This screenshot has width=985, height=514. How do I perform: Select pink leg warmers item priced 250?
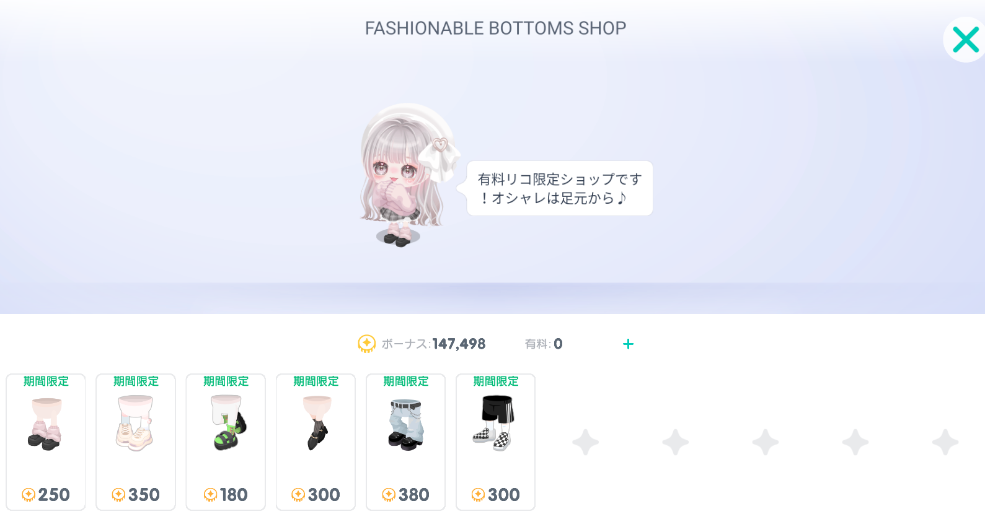point(46,442)
